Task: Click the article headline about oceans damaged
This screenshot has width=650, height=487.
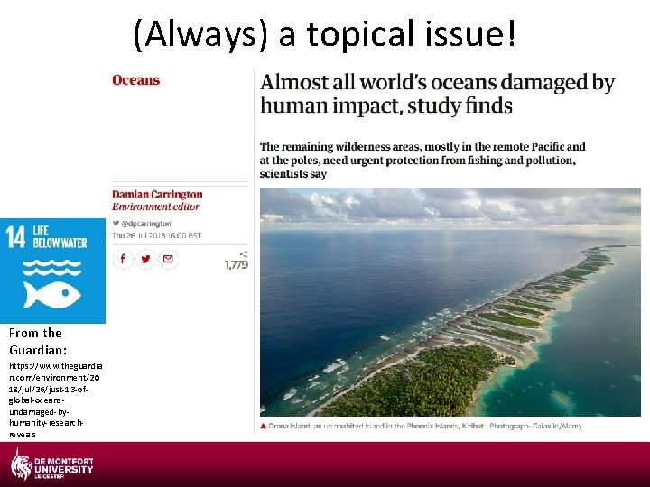Action: click(437, 94)
